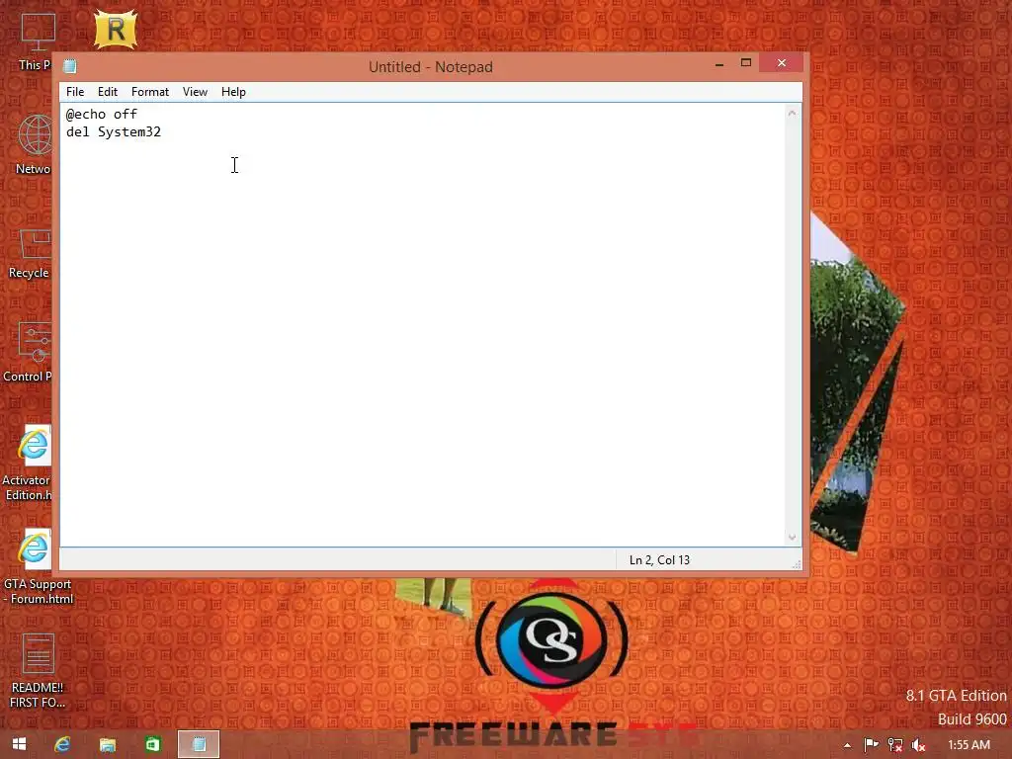Open File Explorer from the taskbar
The width and height of the screenshot is (1012, 759).
coord(107,744)
